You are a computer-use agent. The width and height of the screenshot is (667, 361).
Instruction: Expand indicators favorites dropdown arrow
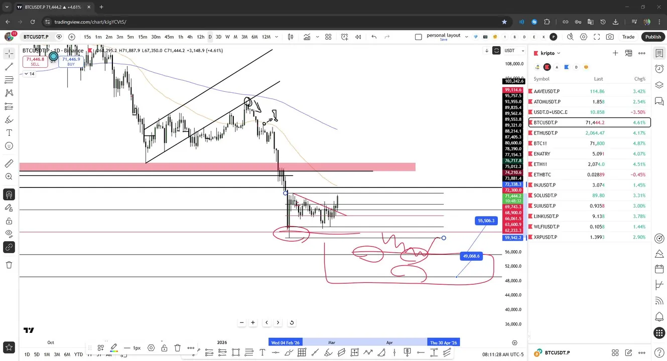317,37
